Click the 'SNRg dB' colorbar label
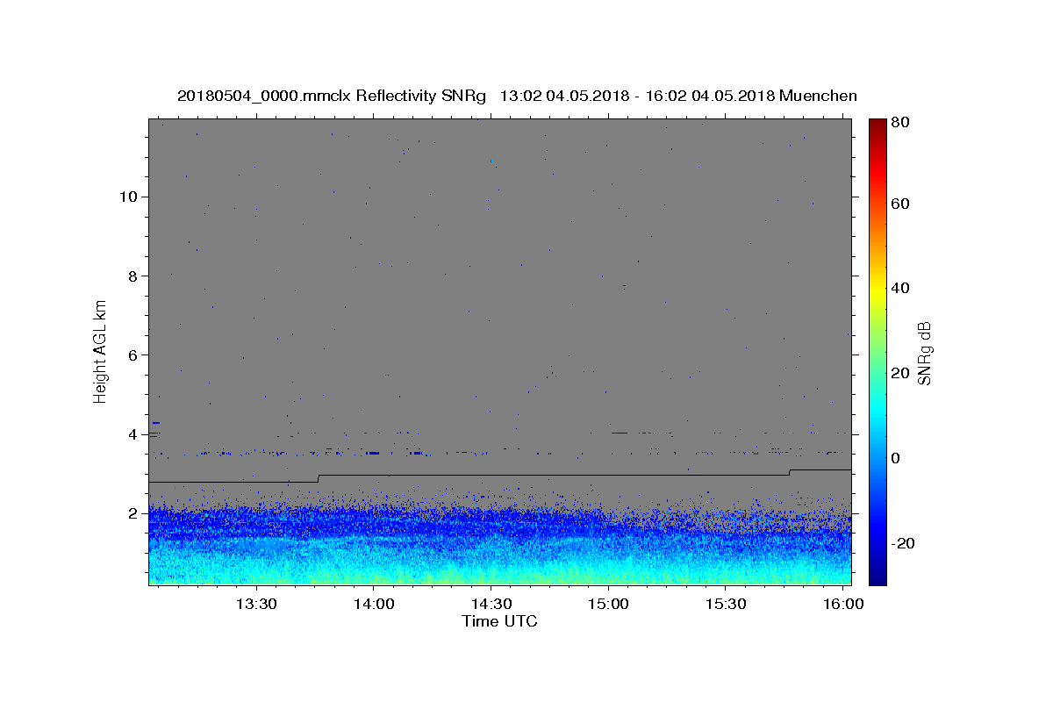Viewport: 1053px width, 702px height. coord(924,353)
